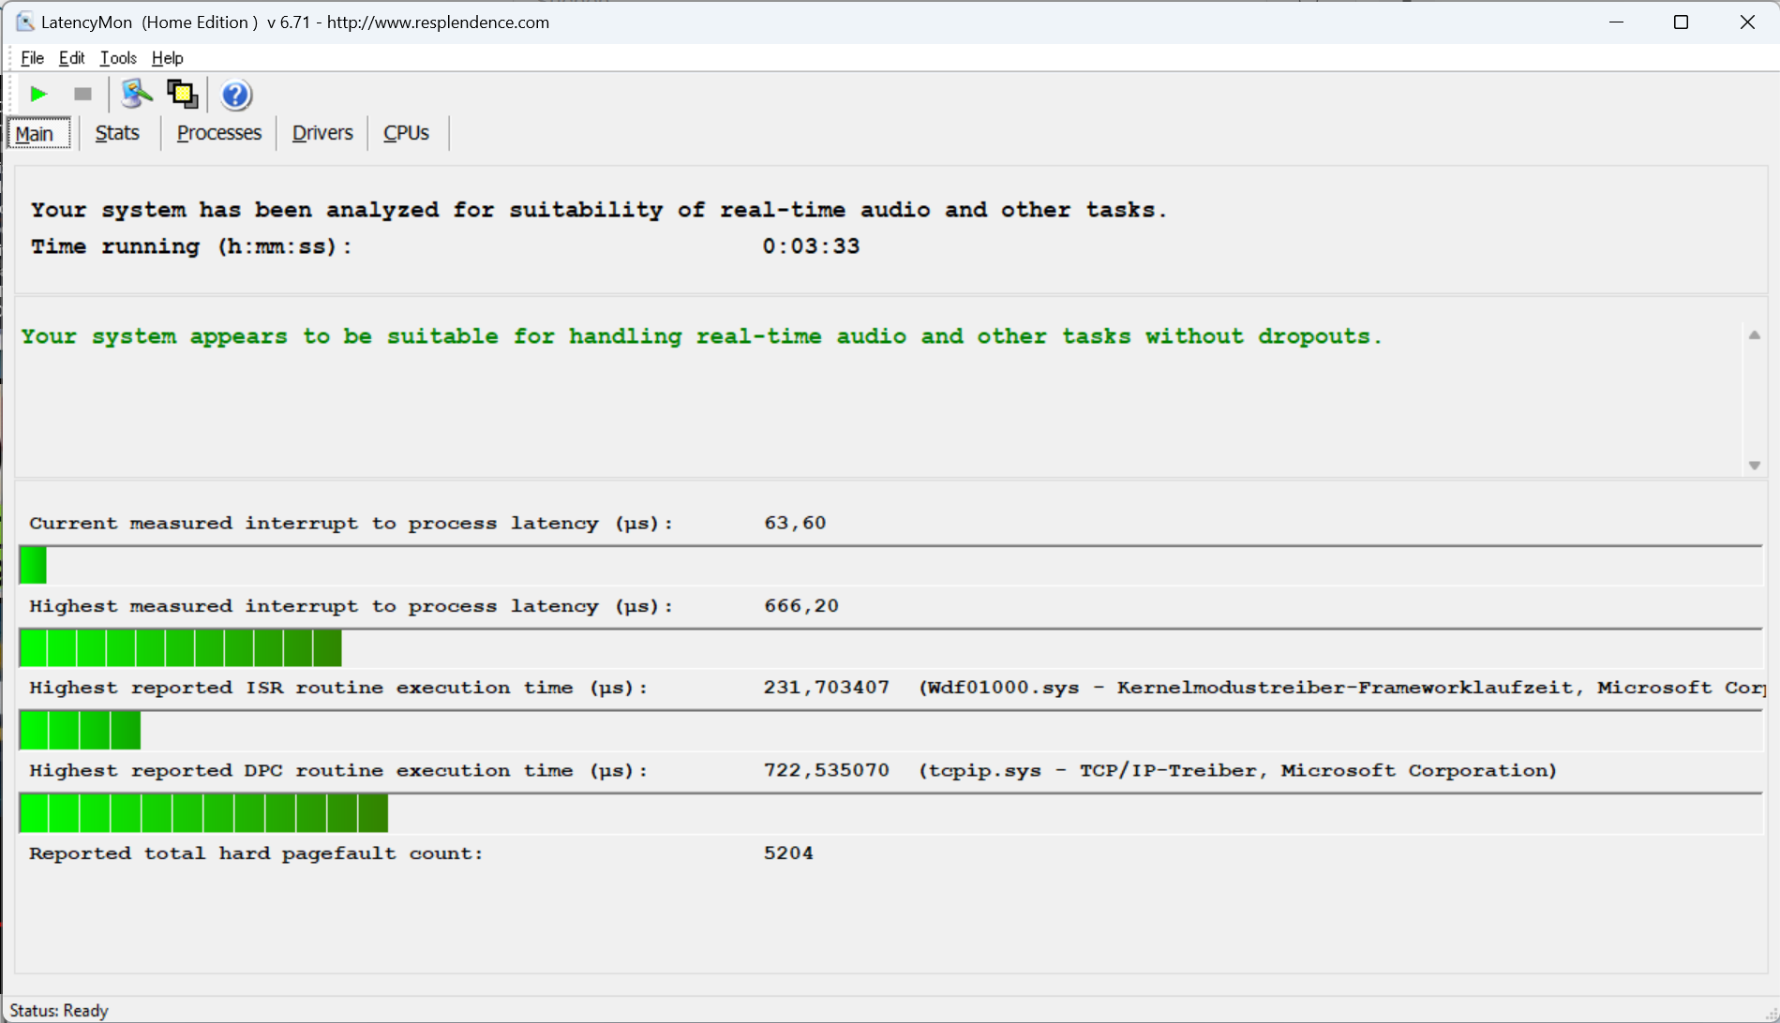Click the 'Status: Ready' status bar text
The image size is (1780, 1023).
click(59, 1011)
